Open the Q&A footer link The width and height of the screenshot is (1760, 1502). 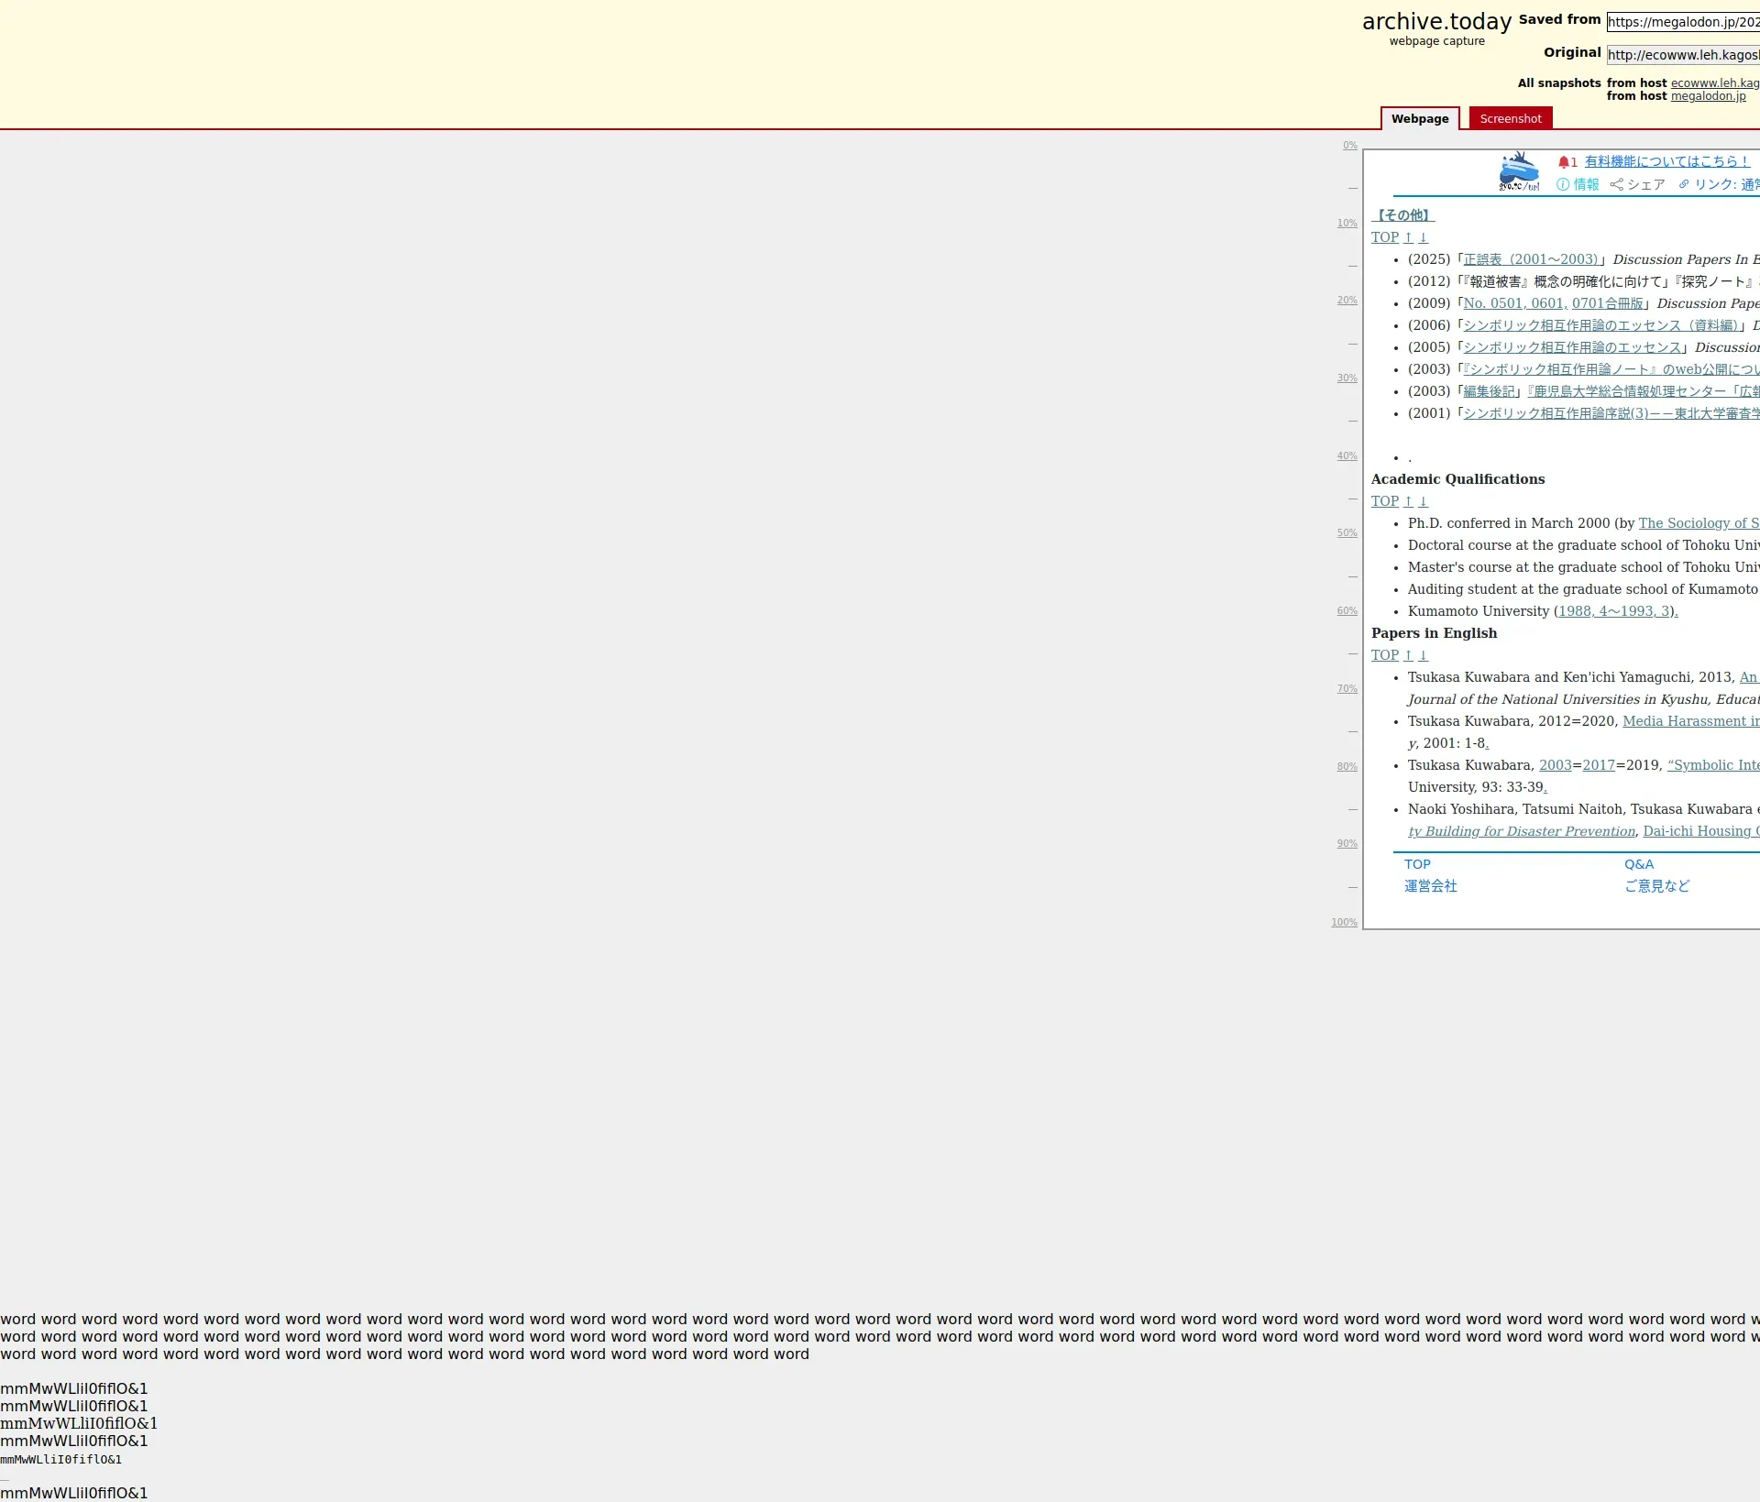tap(1639, 864)
